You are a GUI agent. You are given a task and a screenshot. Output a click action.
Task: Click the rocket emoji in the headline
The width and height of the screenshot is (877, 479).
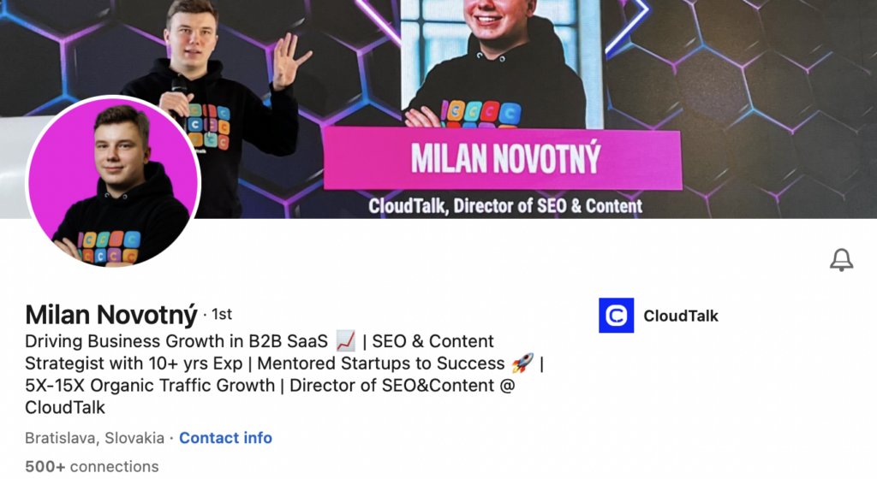coord(522,364)
